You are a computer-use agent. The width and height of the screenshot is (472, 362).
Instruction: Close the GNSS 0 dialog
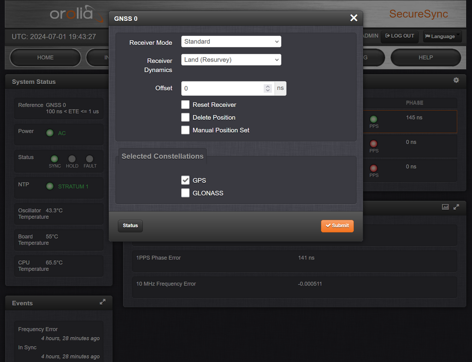(354, 18)
